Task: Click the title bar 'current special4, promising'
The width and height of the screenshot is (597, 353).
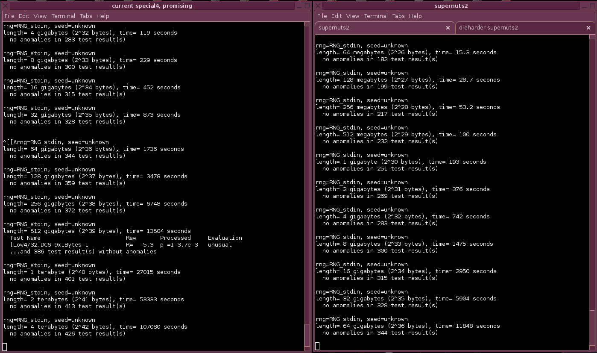Action: (x=152, y=6)
